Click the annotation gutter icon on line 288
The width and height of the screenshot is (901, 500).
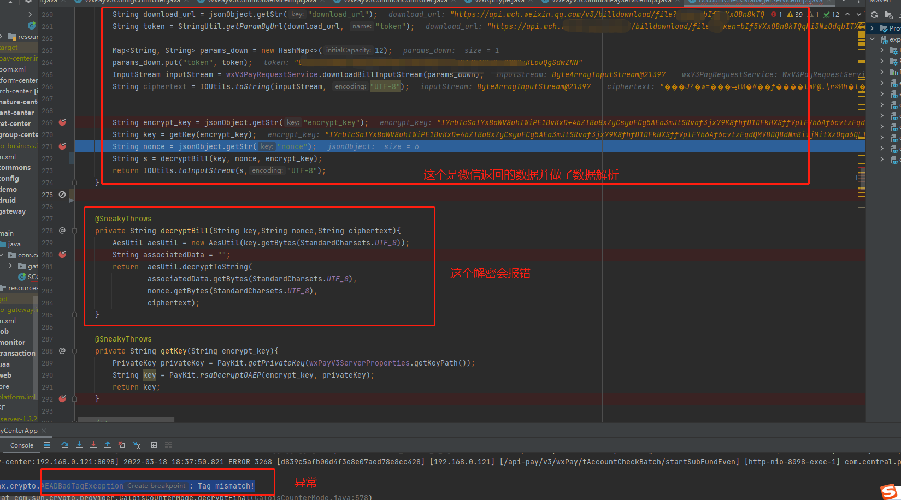[x=62, y=351]
